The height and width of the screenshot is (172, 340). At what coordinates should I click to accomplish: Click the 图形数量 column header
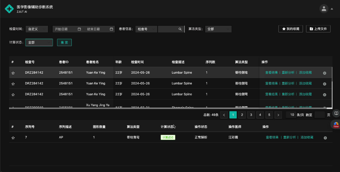tap(99, 127)
